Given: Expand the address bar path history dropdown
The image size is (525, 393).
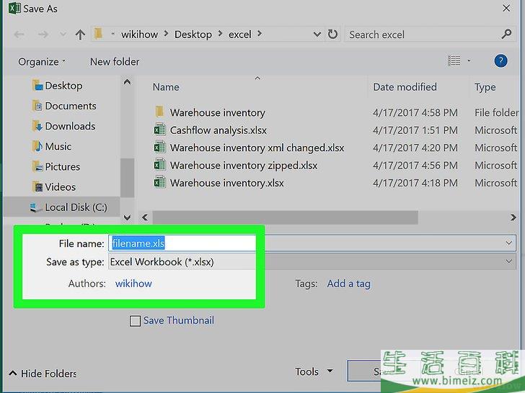Looking at the screenshot, I should [x=317, y=35].
